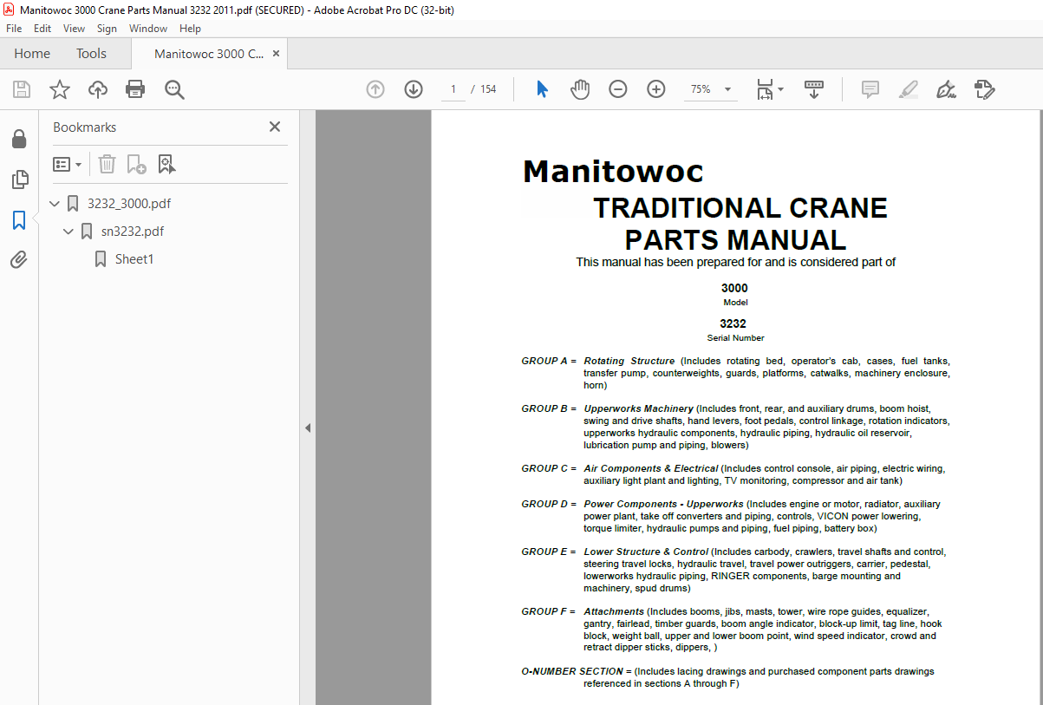Open the View menu
Screen dimensions: 1043x705
tap(75, 29)
